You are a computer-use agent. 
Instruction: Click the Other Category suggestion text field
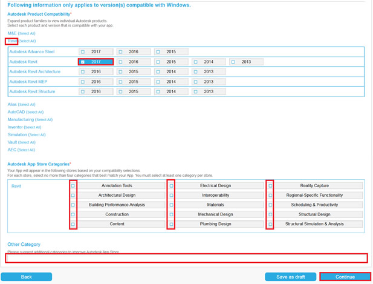tap(186, 258)
